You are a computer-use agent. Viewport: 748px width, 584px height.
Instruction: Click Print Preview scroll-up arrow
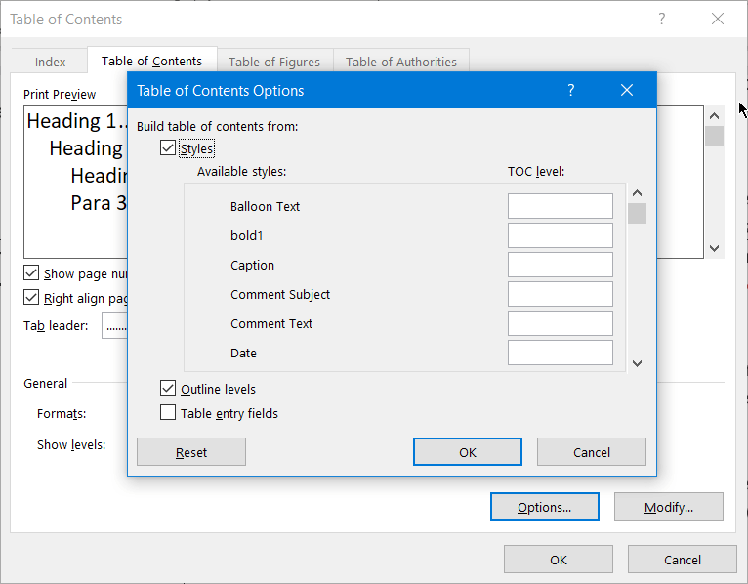(x=714, y=115)
